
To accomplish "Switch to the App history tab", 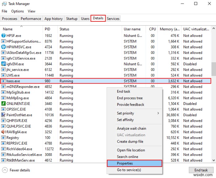I will point(53,19).
